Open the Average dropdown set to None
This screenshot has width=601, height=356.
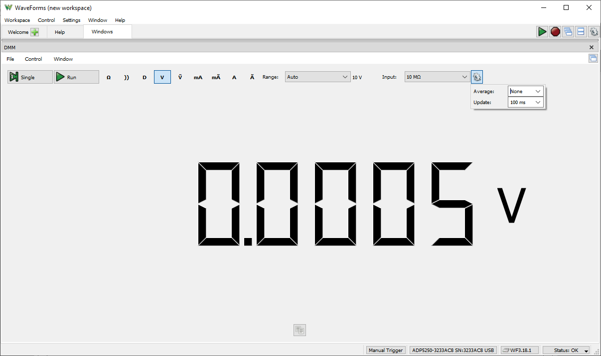(x=526, y=91)
